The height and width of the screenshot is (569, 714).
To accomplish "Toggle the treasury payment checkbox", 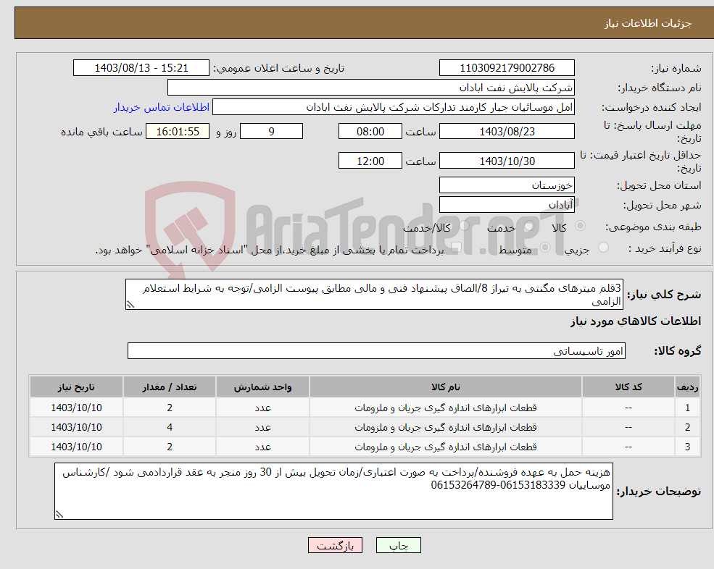I will pos(457,248).
